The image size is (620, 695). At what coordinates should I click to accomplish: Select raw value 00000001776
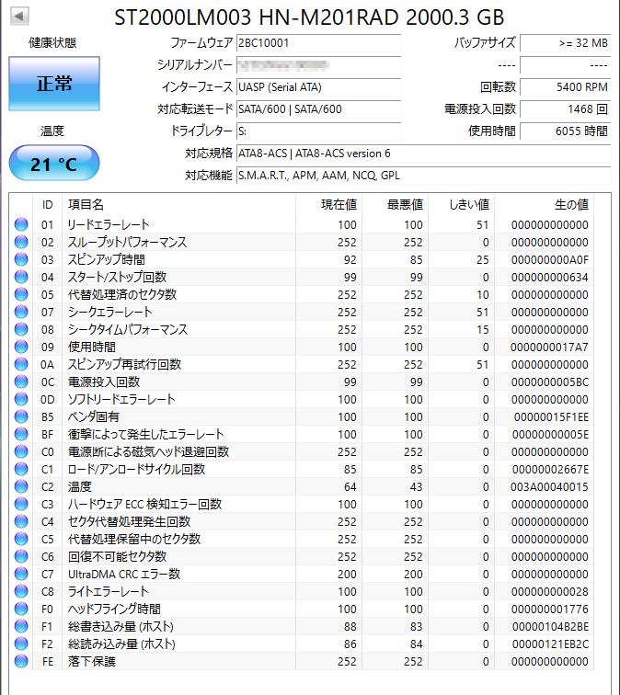(549, 609)
